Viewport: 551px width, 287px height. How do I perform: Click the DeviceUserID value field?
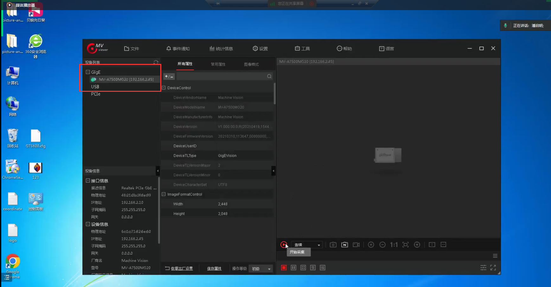245,146
